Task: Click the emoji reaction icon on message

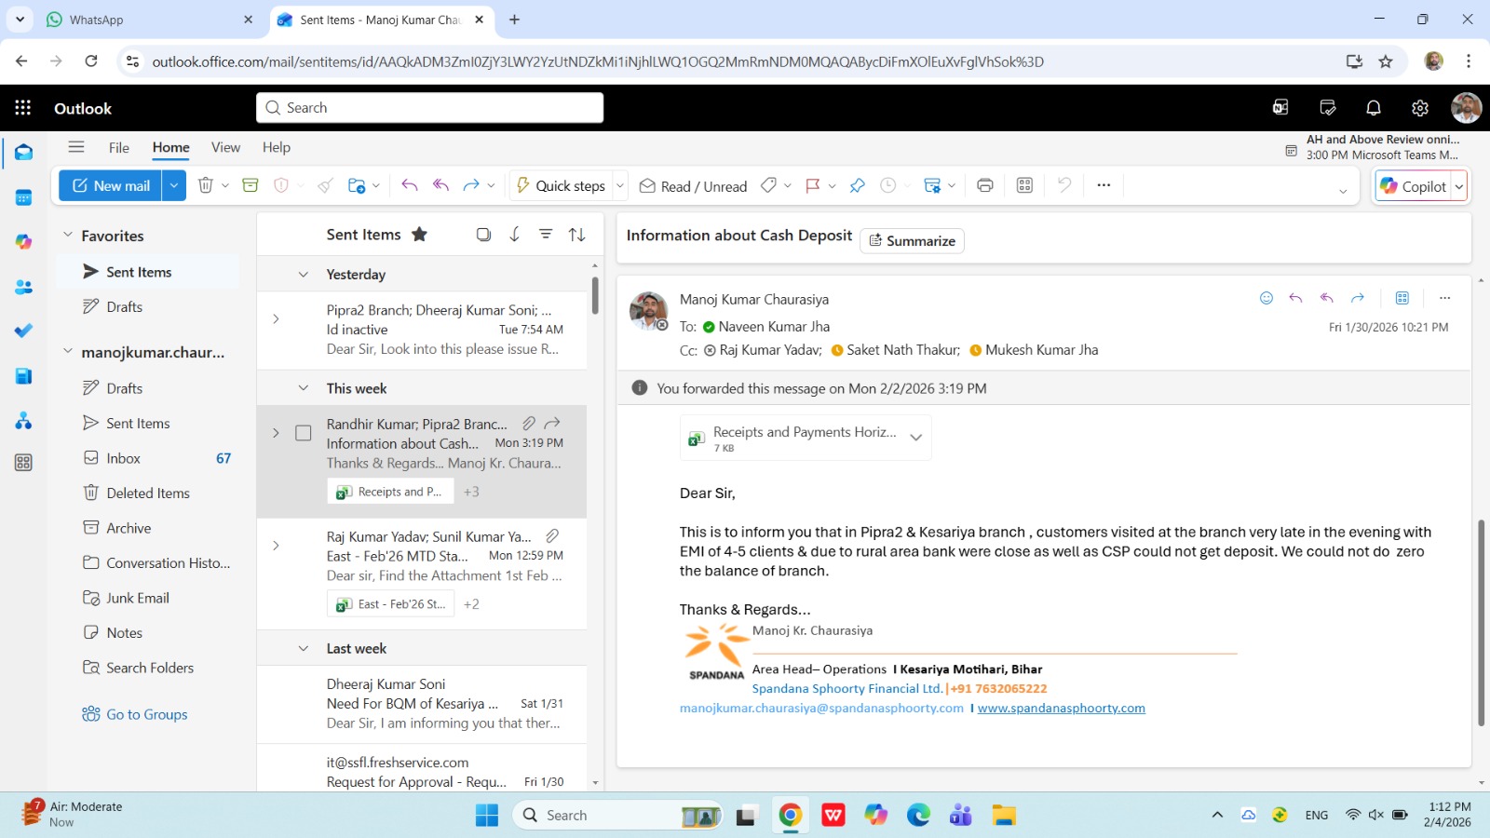Action: tap(1266, 298)
